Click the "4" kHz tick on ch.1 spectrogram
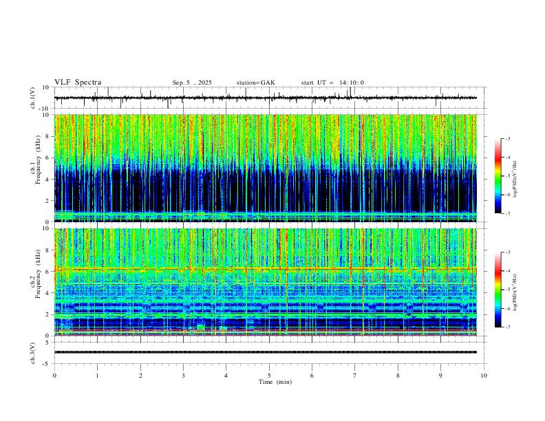Screen dimensions: 545x421 (48, 180)
